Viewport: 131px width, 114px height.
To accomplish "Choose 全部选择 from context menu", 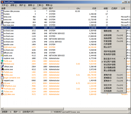I will click(x=113, y=88).
